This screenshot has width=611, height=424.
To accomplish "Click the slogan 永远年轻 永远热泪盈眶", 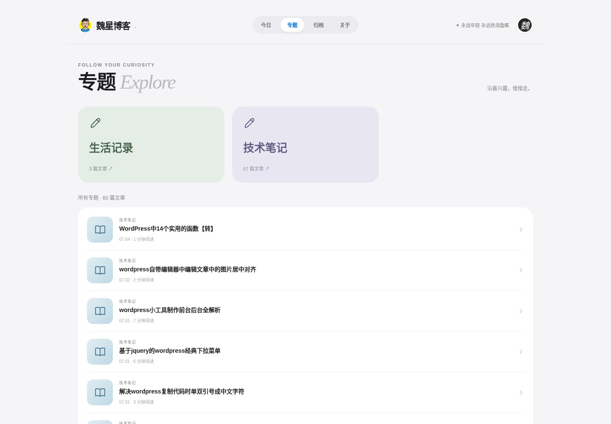I will point(485,25).
